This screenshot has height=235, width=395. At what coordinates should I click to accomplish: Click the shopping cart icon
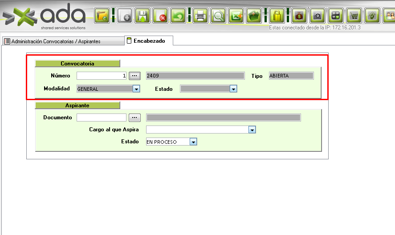click(x=354, y=16)
